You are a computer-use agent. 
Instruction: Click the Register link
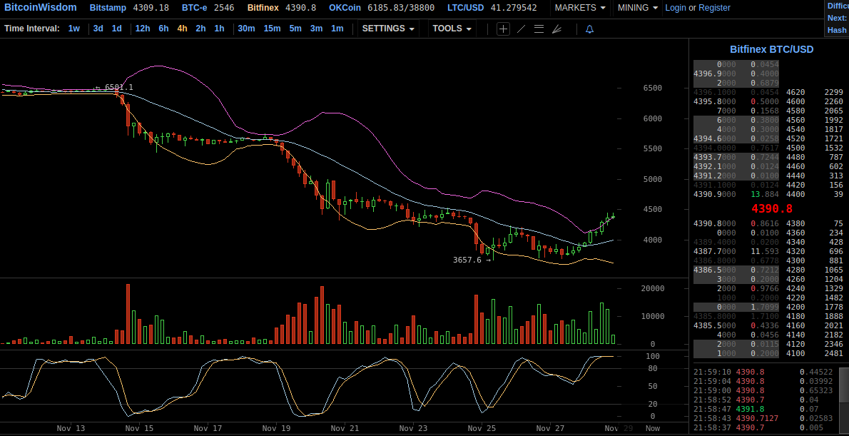click(x=713, y=8)
